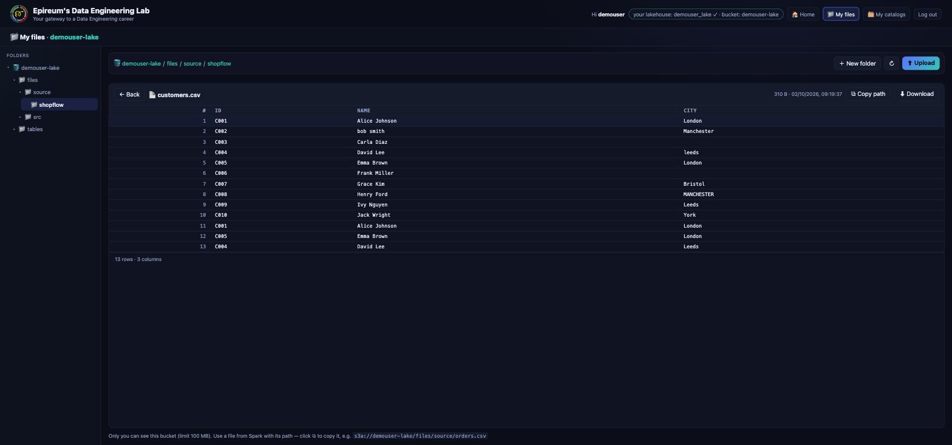Expand the tables folder tree node
Viewport: 952px width, 445px height.
pyautogui.click(x=15, y=129)
